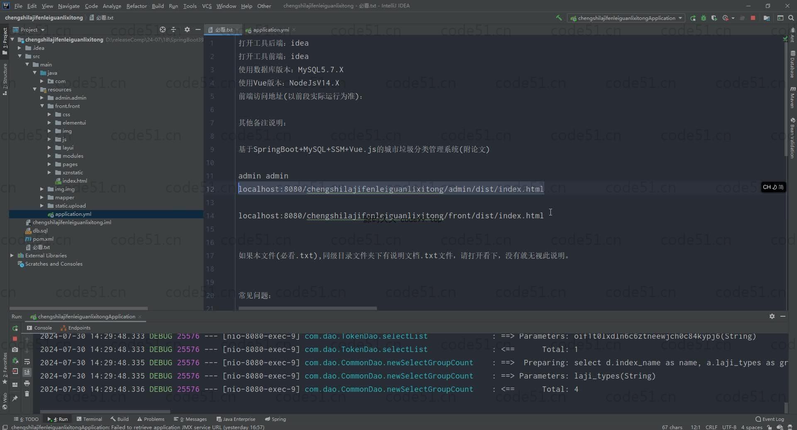Expand External Libraries node
Screen dimensions: 797x430
point(12,256)
